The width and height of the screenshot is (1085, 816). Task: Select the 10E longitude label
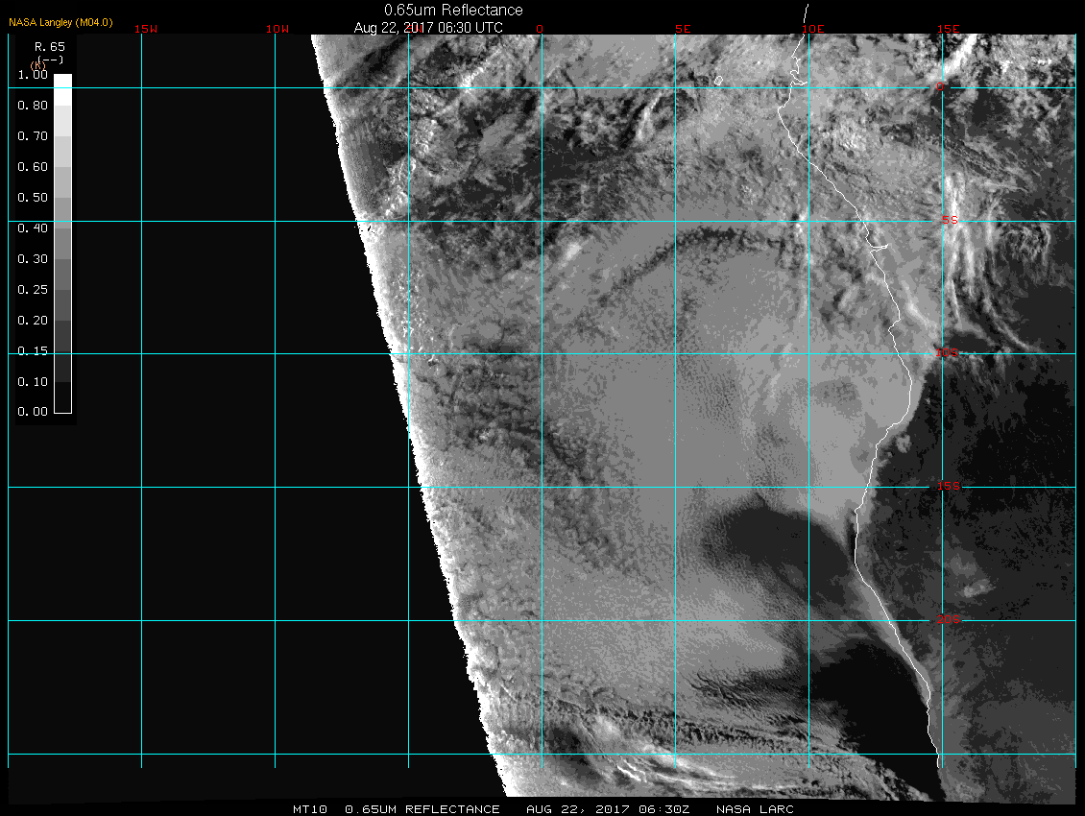[x=813, y=29]
